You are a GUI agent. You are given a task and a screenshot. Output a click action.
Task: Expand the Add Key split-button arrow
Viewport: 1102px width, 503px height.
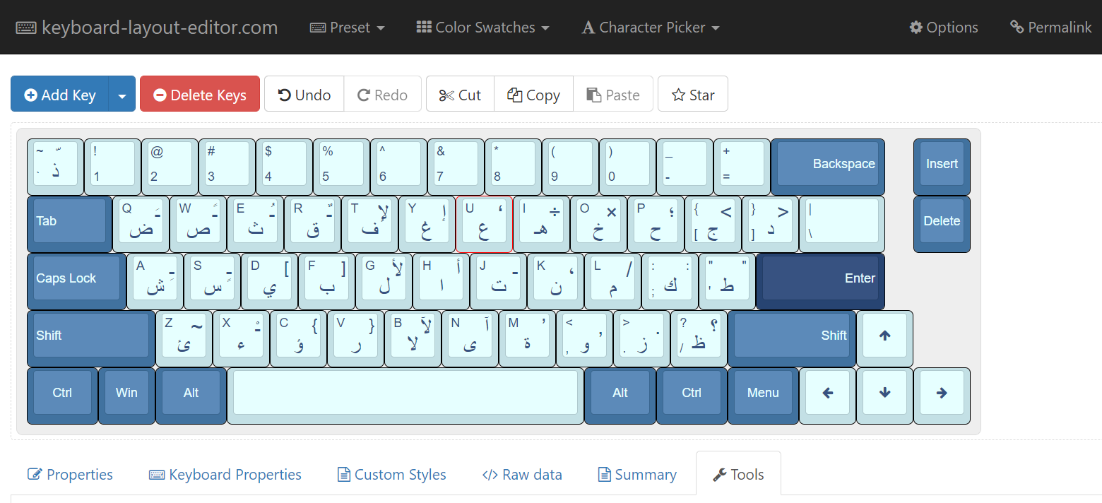click(122, 93)
